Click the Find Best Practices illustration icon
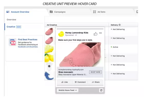The width and height of the screenshot is (144, 97). coord(13,42)
